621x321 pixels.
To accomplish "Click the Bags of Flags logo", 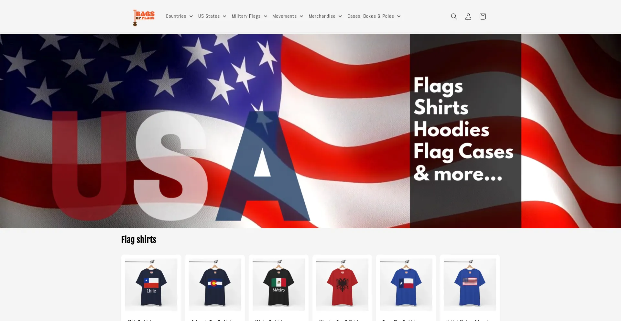I will (x=144, y=18).
